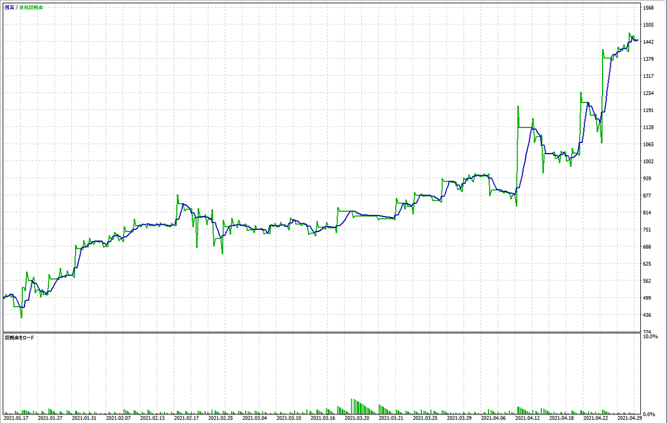Select the 2021.03.16 date label

[x=322, y=417]
